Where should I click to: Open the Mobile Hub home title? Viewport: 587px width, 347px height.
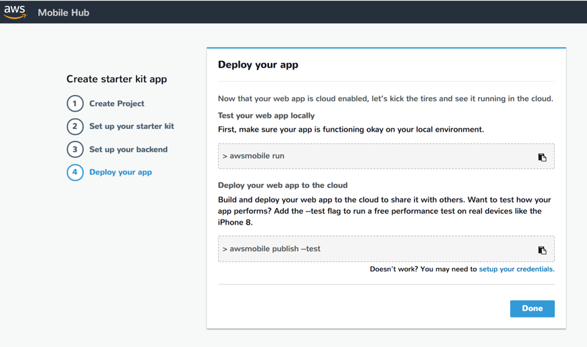[x=64, y=12]
